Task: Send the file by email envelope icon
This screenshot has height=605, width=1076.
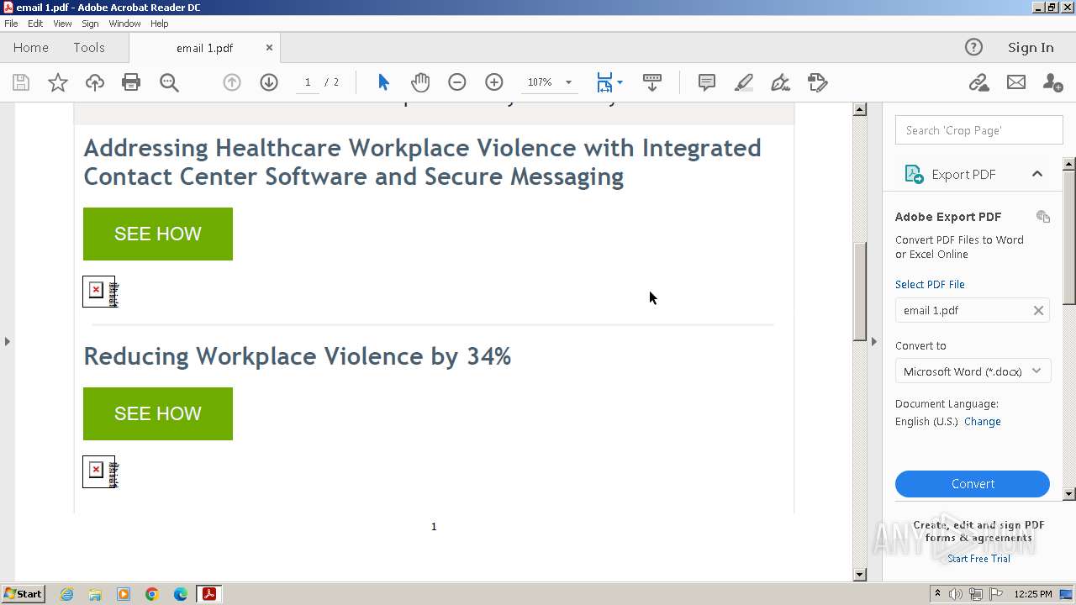Action: click(1016, 82)
